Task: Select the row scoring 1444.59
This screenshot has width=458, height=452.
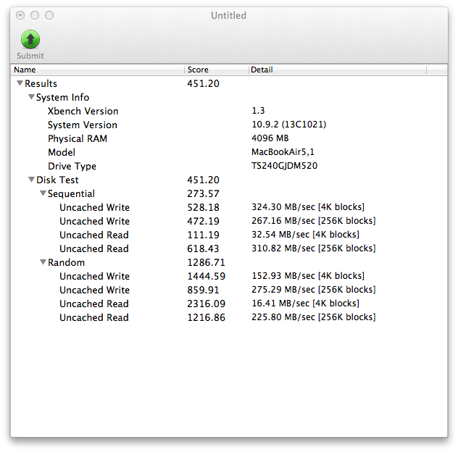Action: point(229,276)
